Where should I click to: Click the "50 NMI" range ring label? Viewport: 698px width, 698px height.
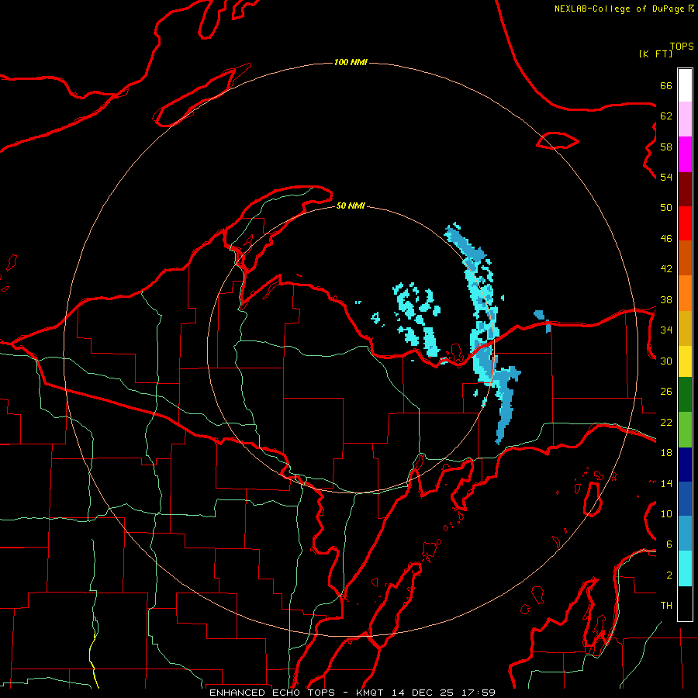click(x=351, y=206)
